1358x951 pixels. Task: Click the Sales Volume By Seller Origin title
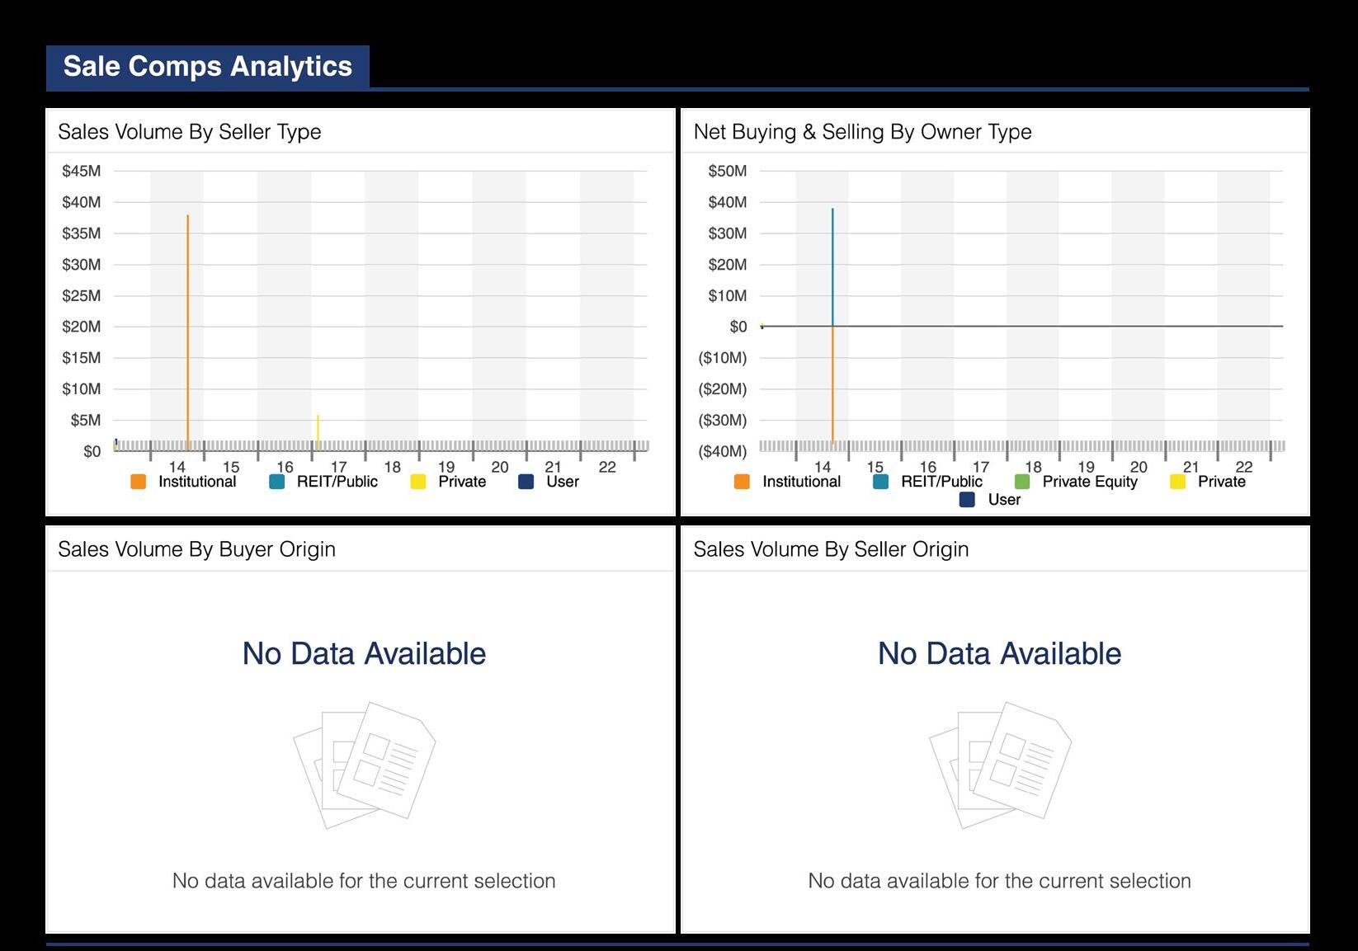831,549
